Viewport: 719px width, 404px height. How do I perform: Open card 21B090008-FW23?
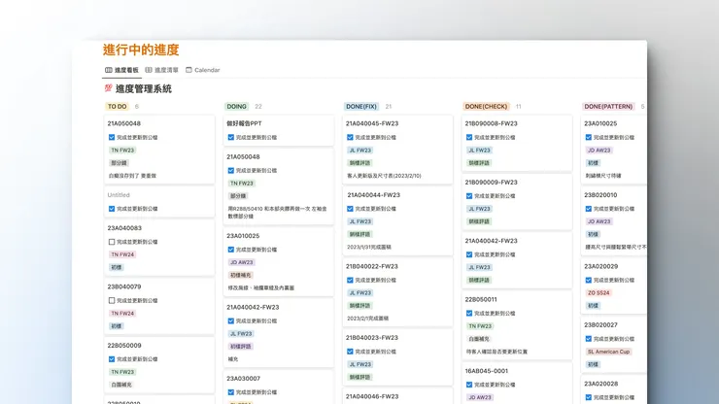(517, 143)
